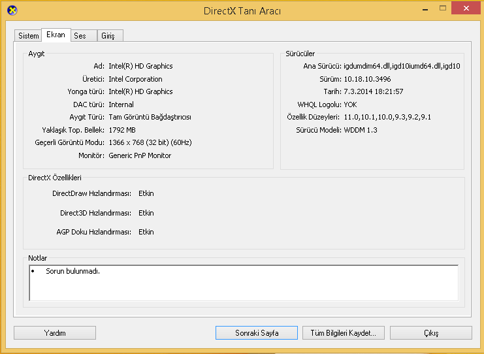
Task: Click the DAC türü value 'Internal'
Action: 121,105
